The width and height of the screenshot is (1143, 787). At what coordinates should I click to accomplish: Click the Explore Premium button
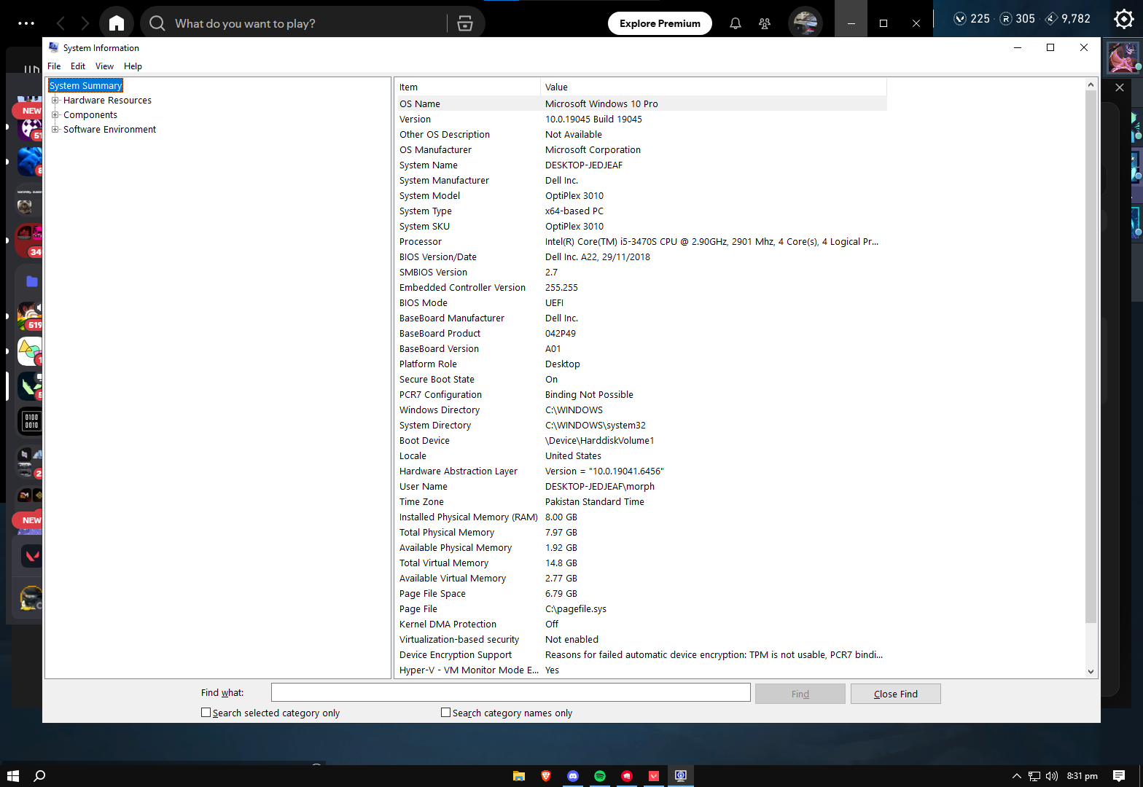click(660, 23)
